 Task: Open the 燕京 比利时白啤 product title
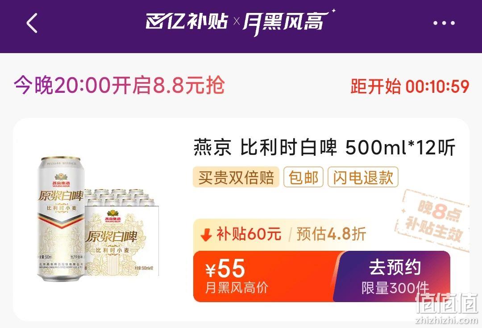click(x=324, y=148)
